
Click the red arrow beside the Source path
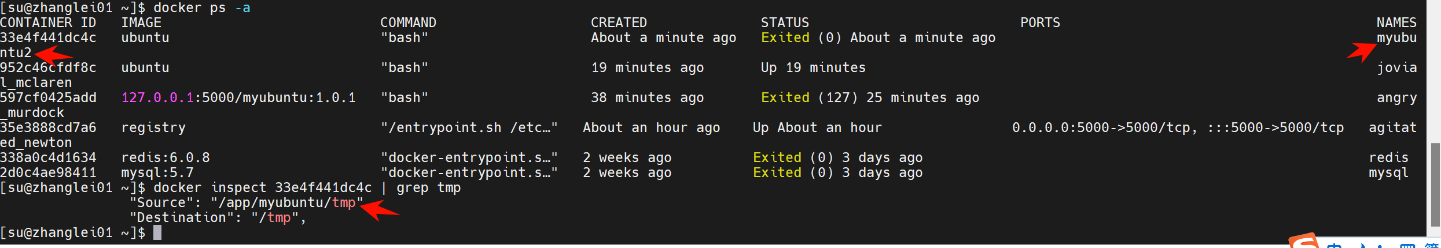coord(380,209)
